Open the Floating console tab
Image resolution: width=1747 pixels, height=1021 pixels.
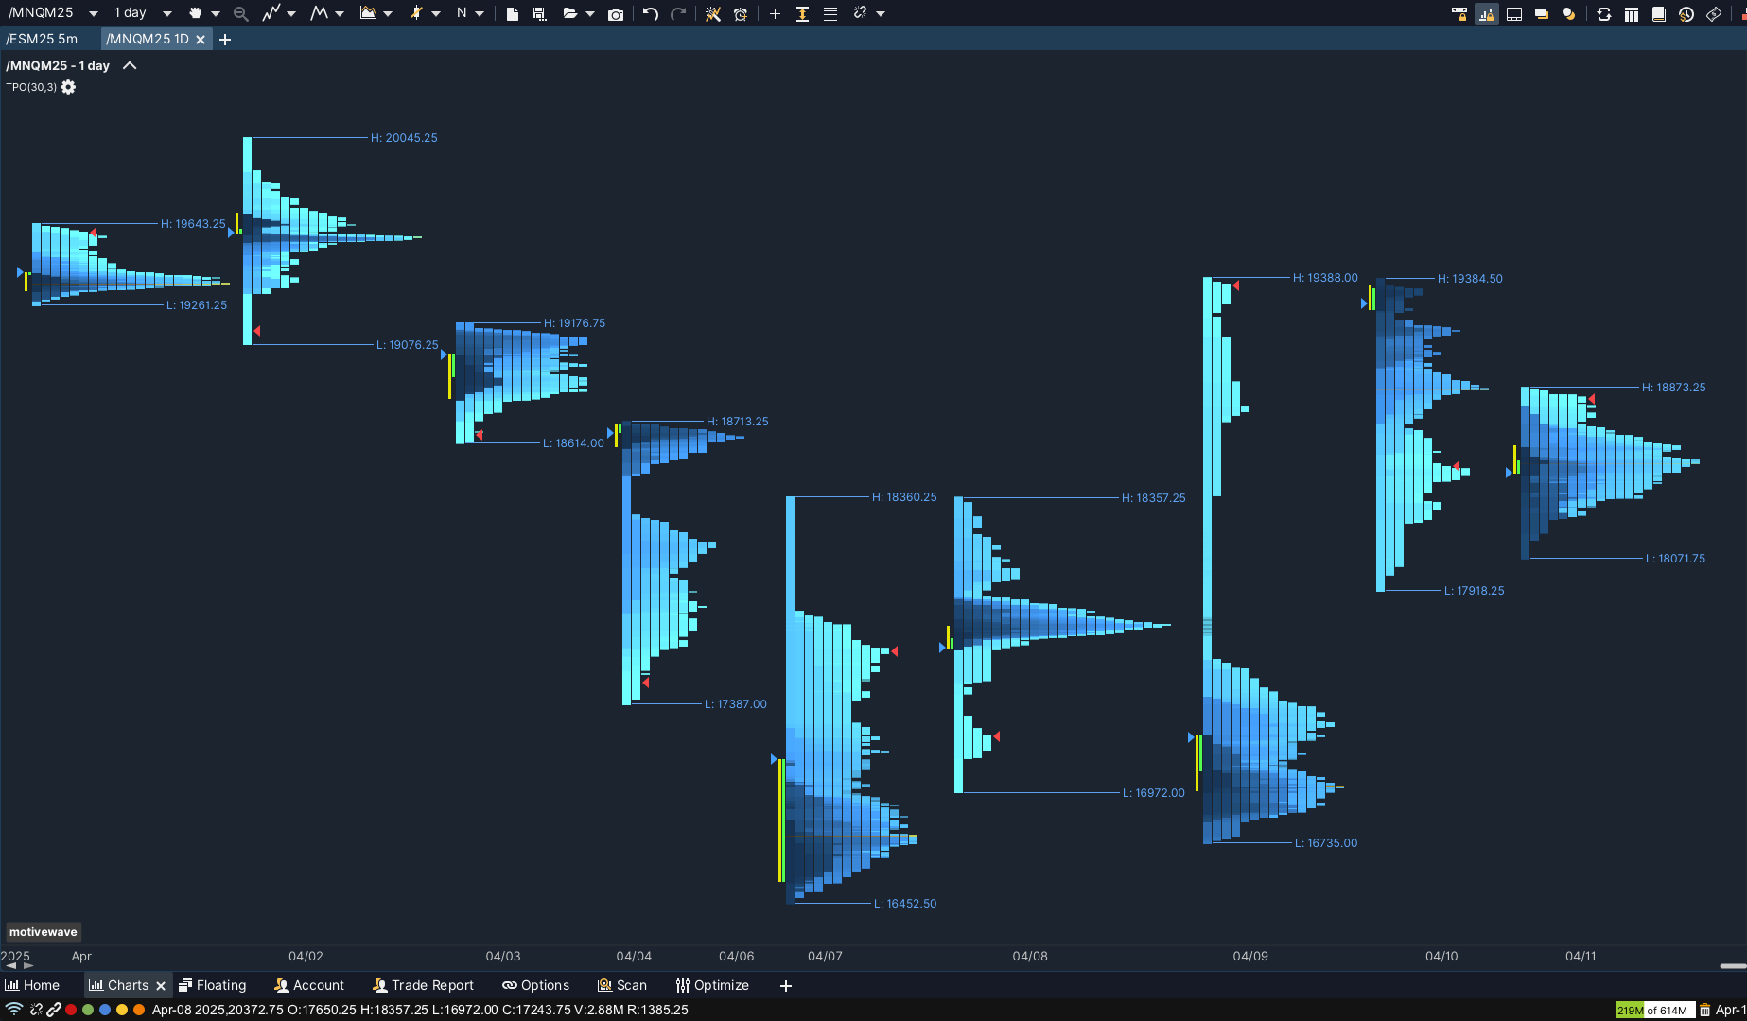[x=213, y=985]
